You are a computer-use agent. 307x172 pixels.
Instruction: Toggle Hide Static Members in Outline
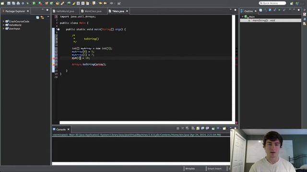(275, 10)
